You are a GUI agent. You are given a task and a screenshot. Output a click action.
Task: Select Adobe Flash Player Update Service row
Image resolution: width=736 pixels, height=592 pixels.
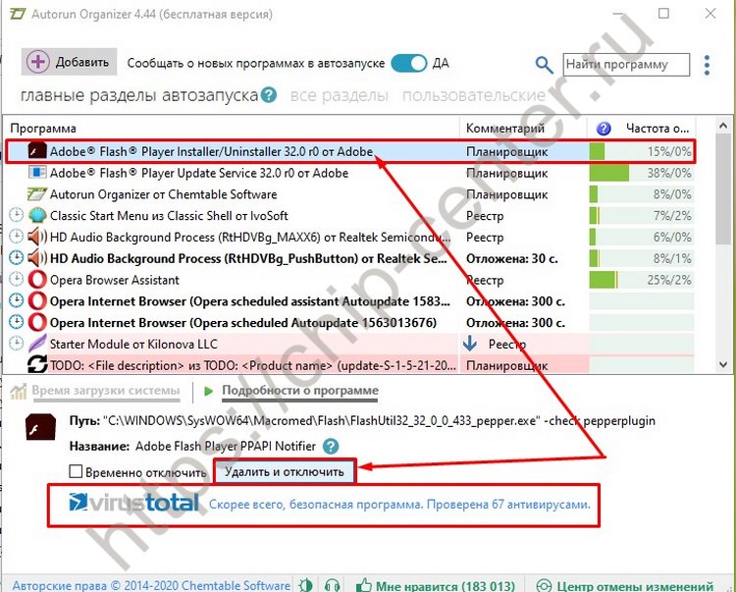pyautogui.click(x=349, y=173)
